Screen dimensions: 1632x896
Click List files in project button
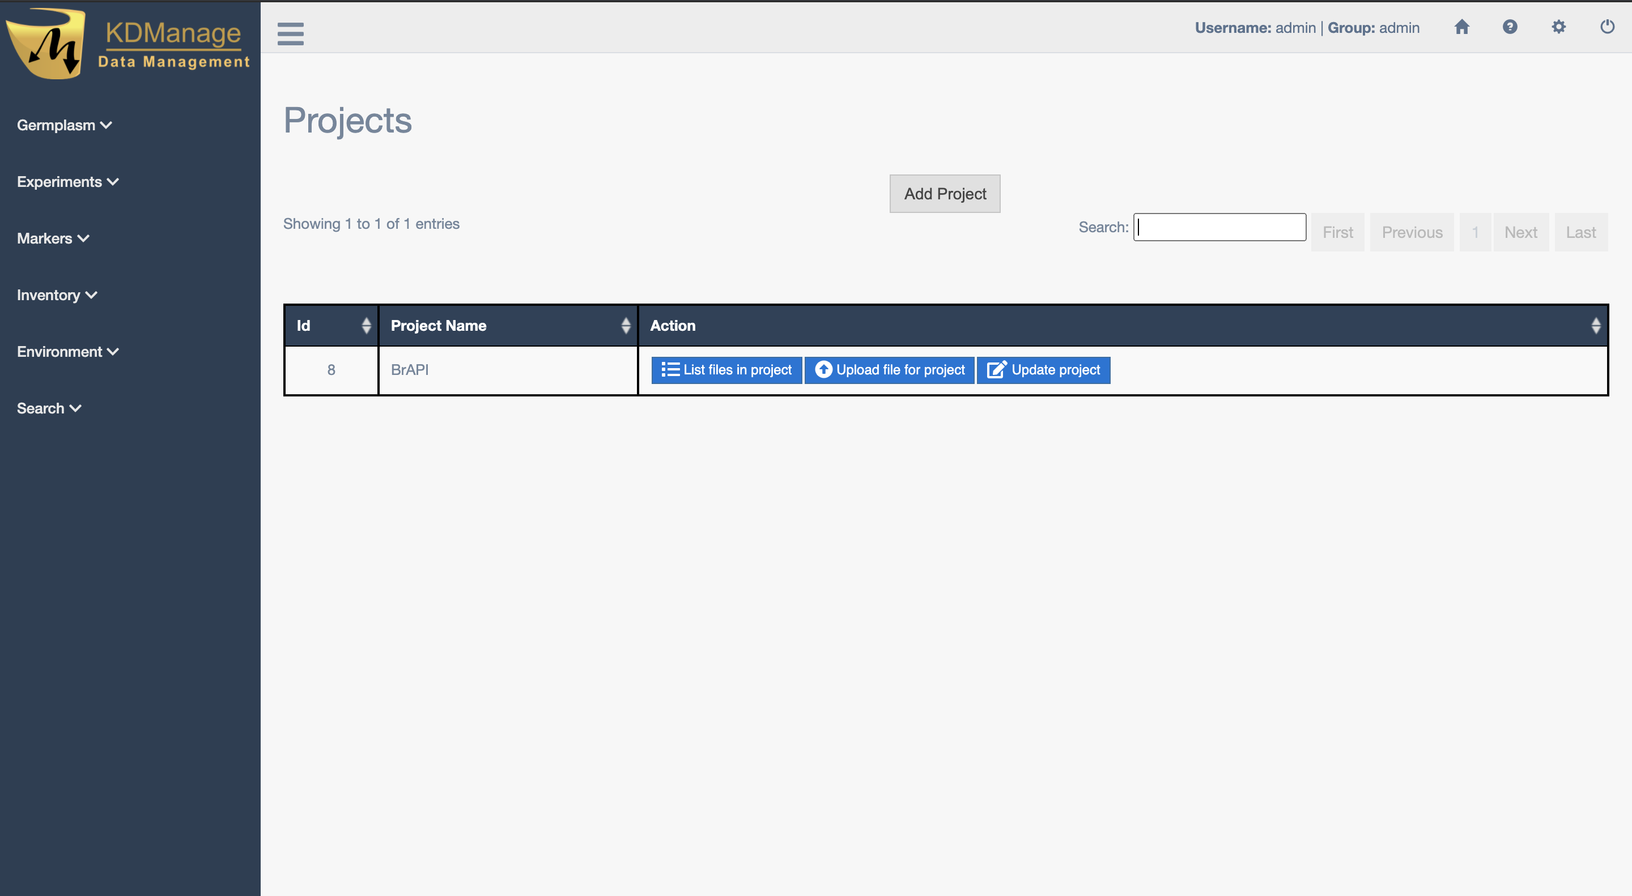click(726, 370)
